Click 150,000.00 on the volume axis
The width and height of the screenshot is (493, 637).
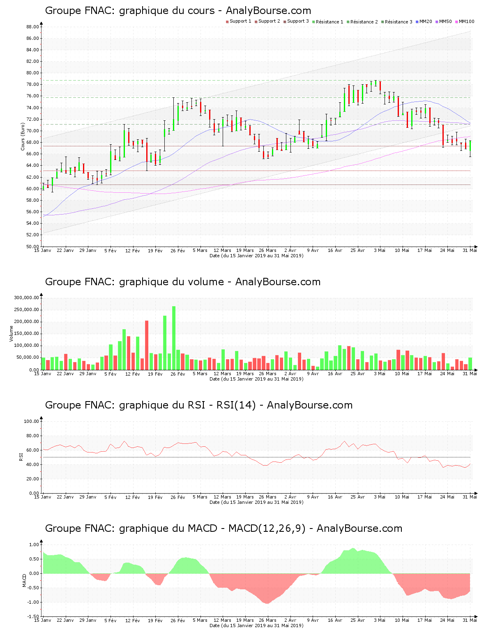[x=27, y=334]
